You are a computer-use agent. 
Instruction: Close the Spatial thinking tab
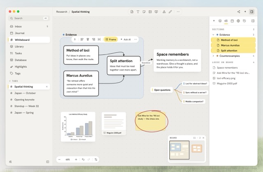[47, 87]
